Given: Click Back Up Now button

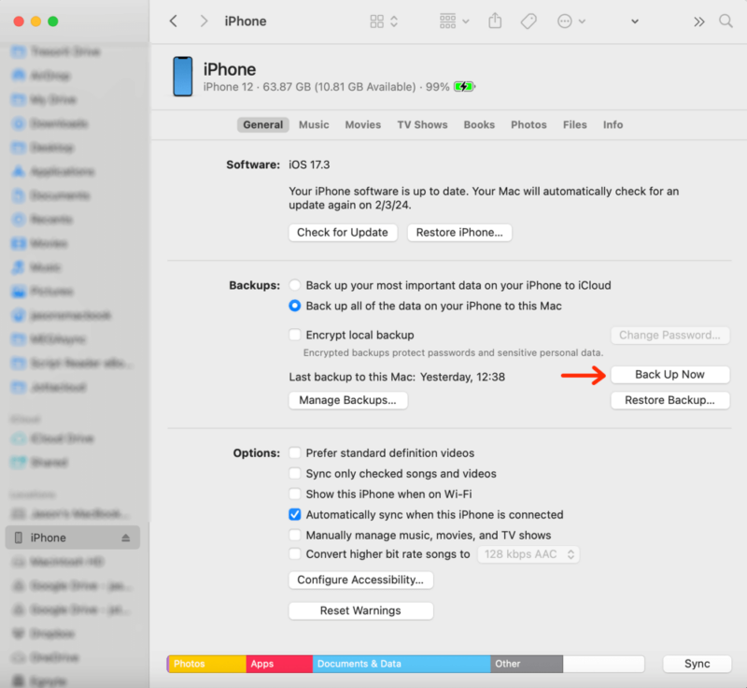Looking at the screenshot, I should (x=669, y=375).
